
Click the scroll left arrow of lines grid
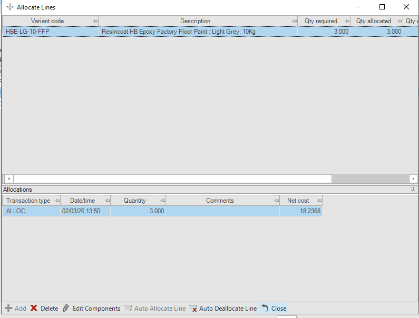9,178
